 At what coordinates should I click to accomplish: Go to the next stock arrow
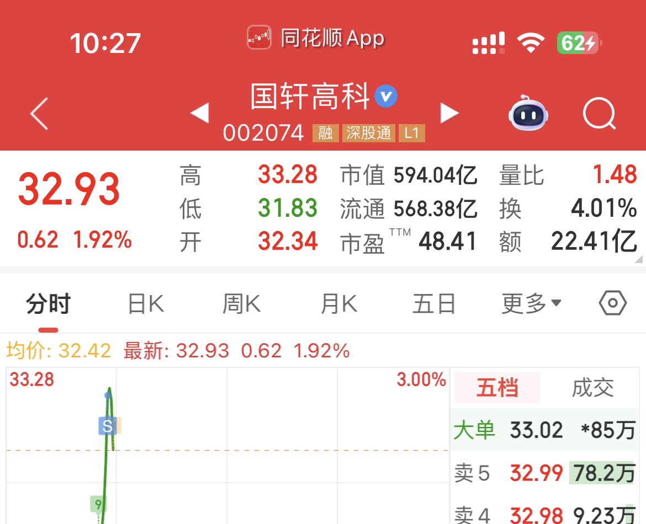point(449,113)
